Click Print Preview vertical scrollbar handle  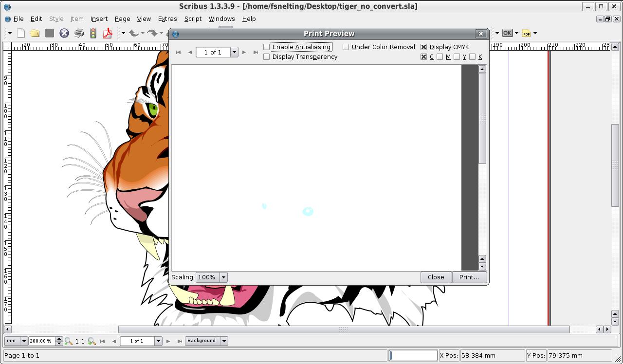pos(482,118)
